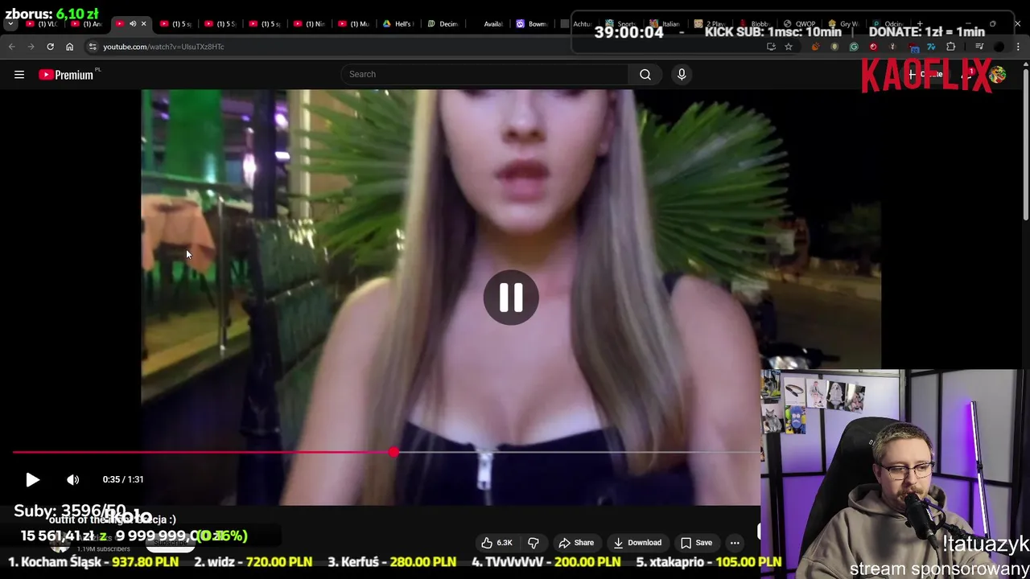Subscribe to the channel under the video
The width and height of the screenshot is (1030, 579).
pos(171,542)
